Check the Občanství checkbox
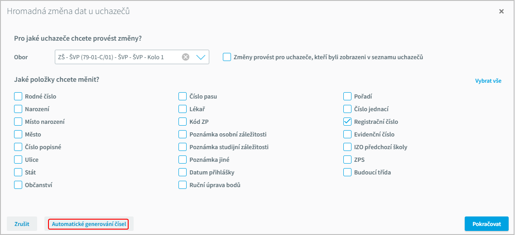Viewport: 515px width, 235px height. (x=18, y=185)
